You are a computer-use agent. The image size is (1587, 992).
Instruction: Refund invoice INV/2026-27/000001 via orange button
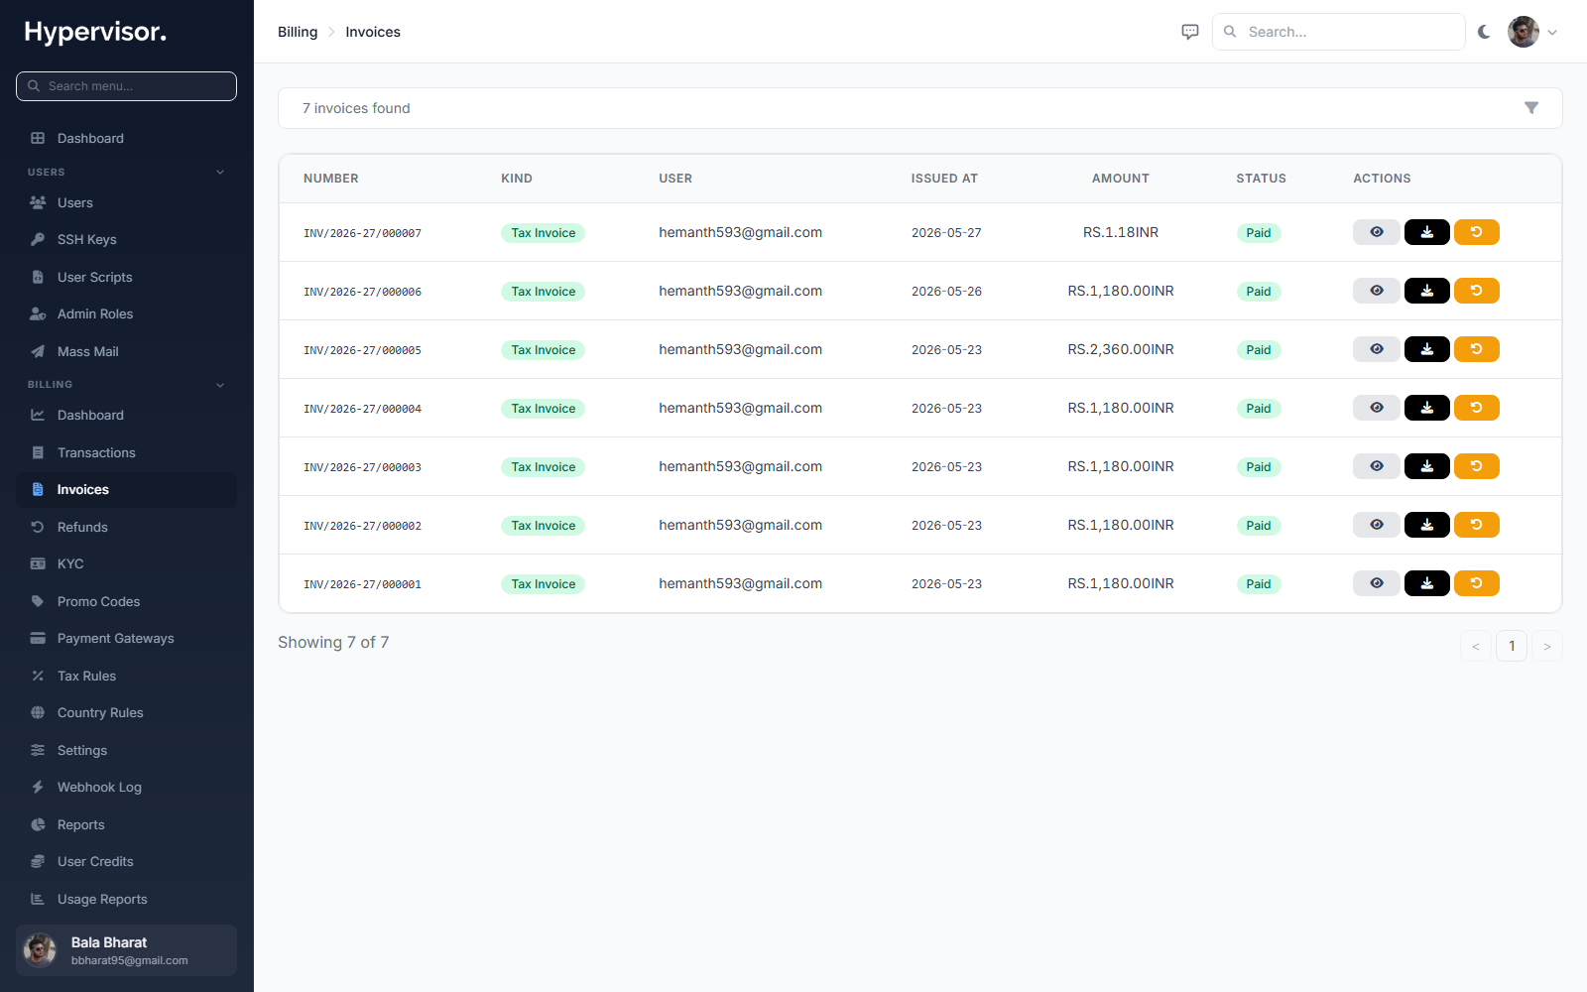pyautogui.click(x=1477, y=583)
